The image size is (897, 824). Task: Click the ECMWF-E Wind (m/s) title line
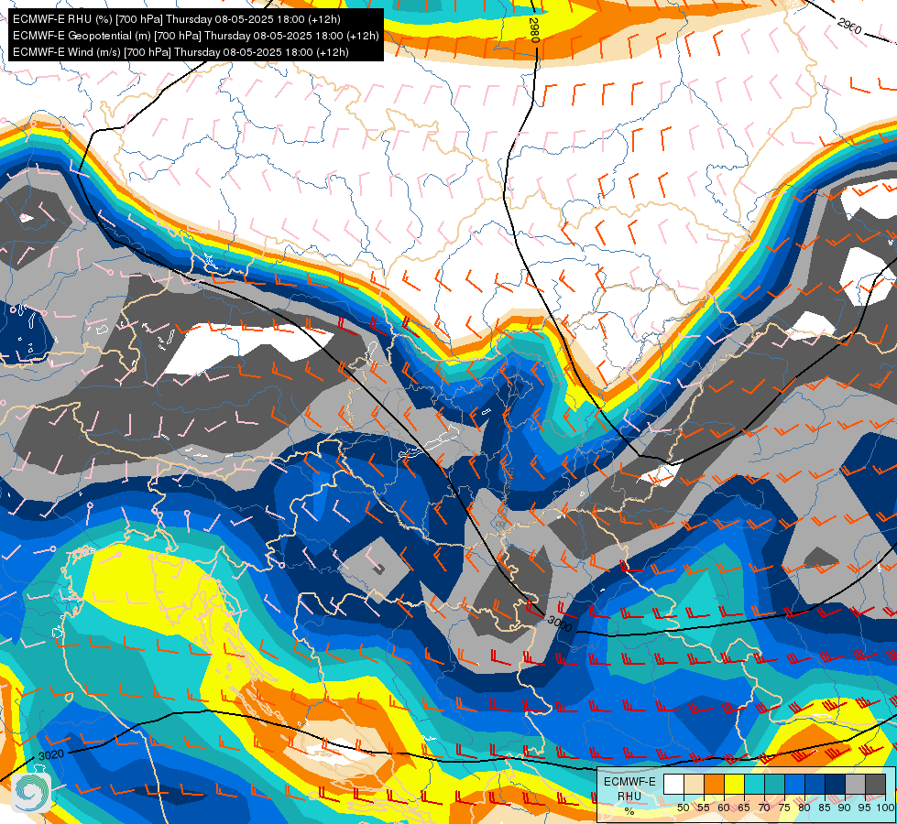tap(180, 52)
